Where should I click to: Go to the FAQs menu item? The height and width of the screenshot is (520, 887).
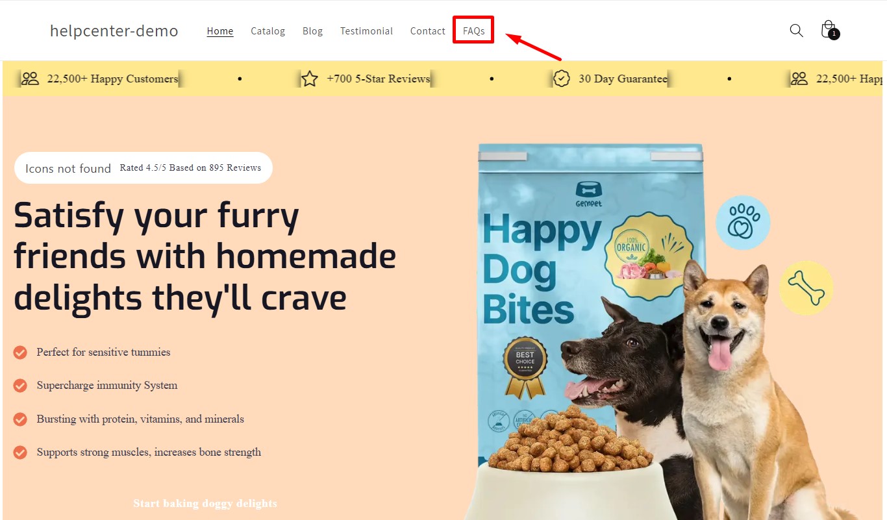[x=473, y=31]
